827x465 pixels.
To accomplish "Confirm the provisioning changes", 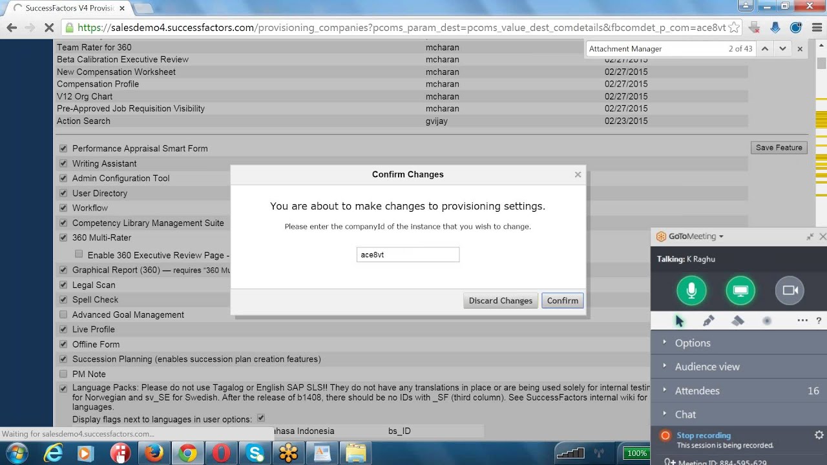I will click(x=563, y=300).
